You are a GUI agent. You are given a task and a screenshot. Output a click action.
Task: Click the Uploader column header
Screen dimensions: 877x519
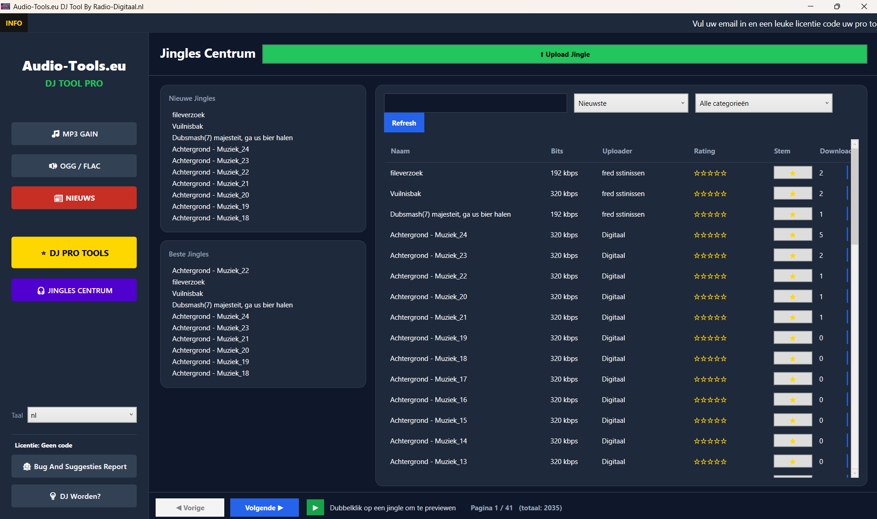(x=617, y=151)
